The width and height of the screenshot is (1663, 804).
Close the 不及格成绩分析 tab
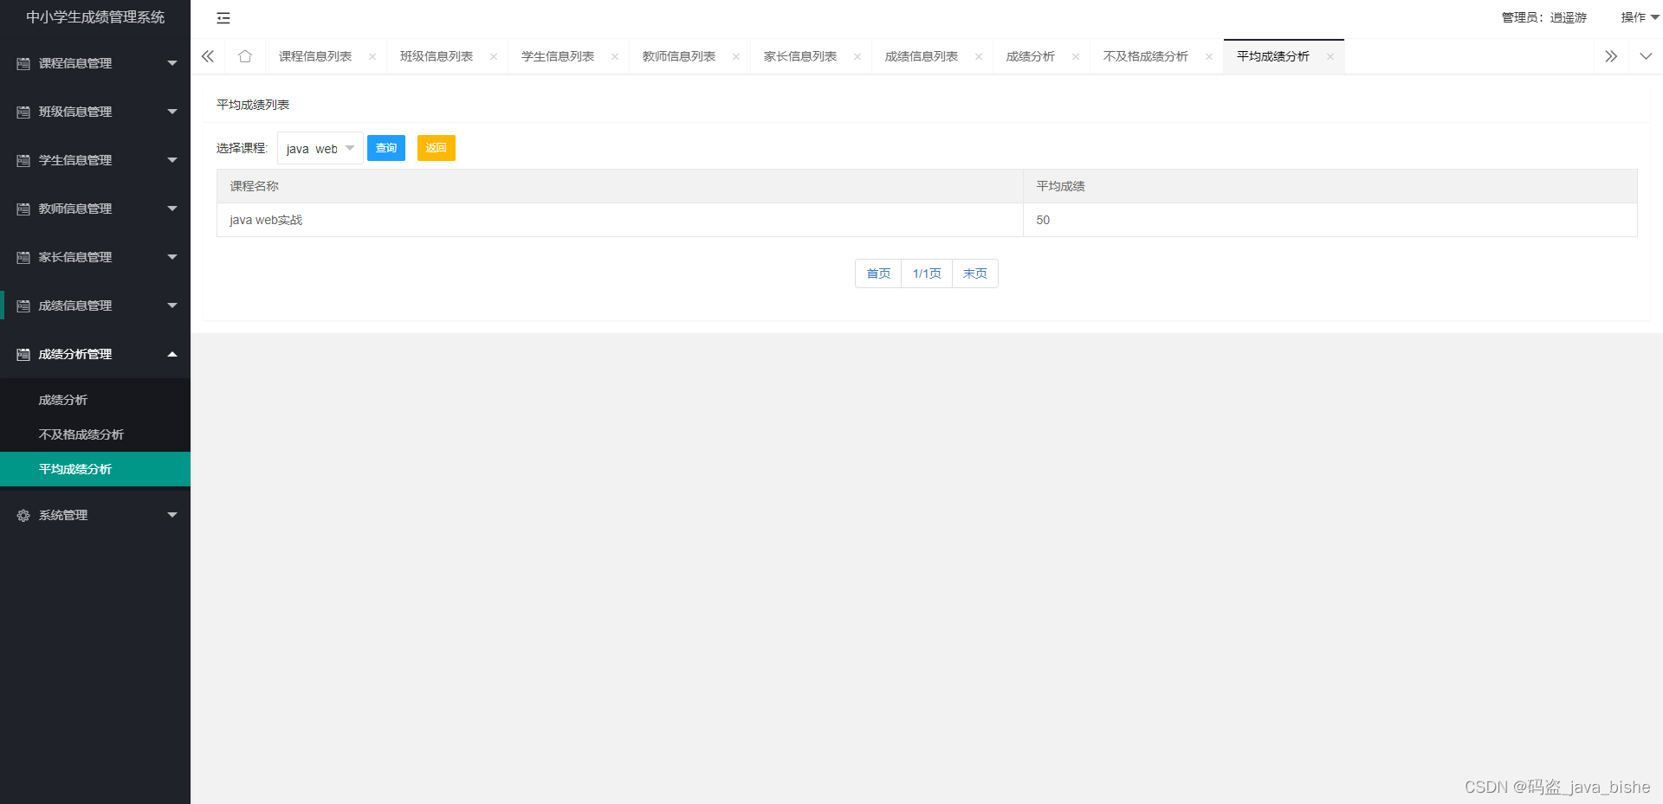coord(1209,57)
